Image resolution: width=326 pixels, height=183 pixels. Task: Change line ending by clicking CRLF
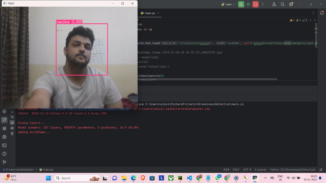pyautogui.click(x=236, y=170)
